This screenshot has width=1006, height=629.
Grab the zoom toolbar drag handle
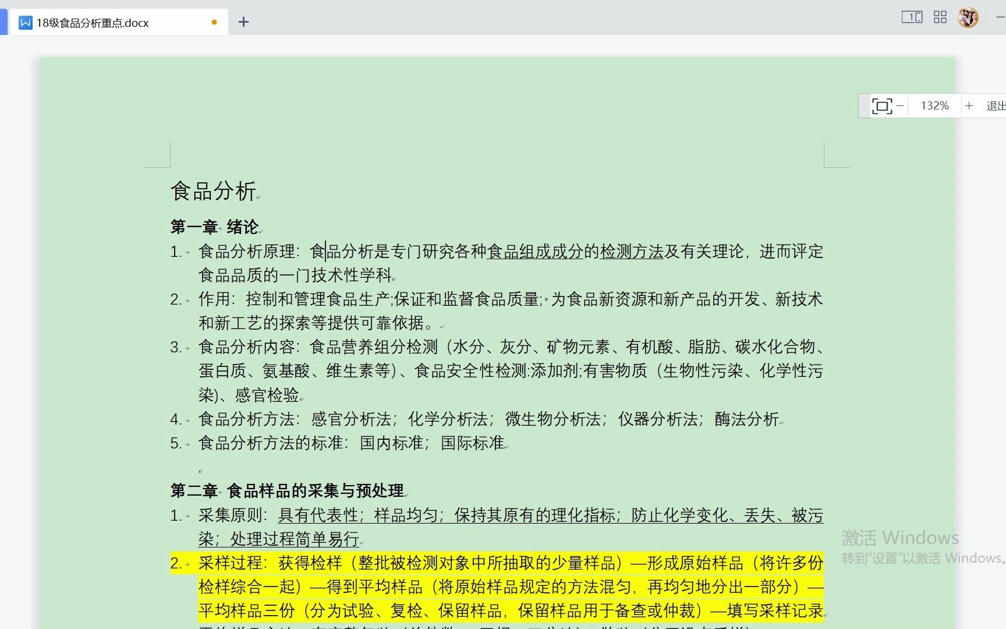point(865,105)
